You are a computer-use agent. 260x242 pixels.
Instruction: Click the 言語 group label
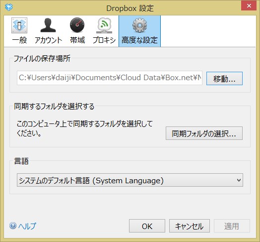[21, 161]
